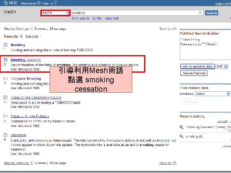Click magnifier icon beside smoking (6) activity

(181, 136)
